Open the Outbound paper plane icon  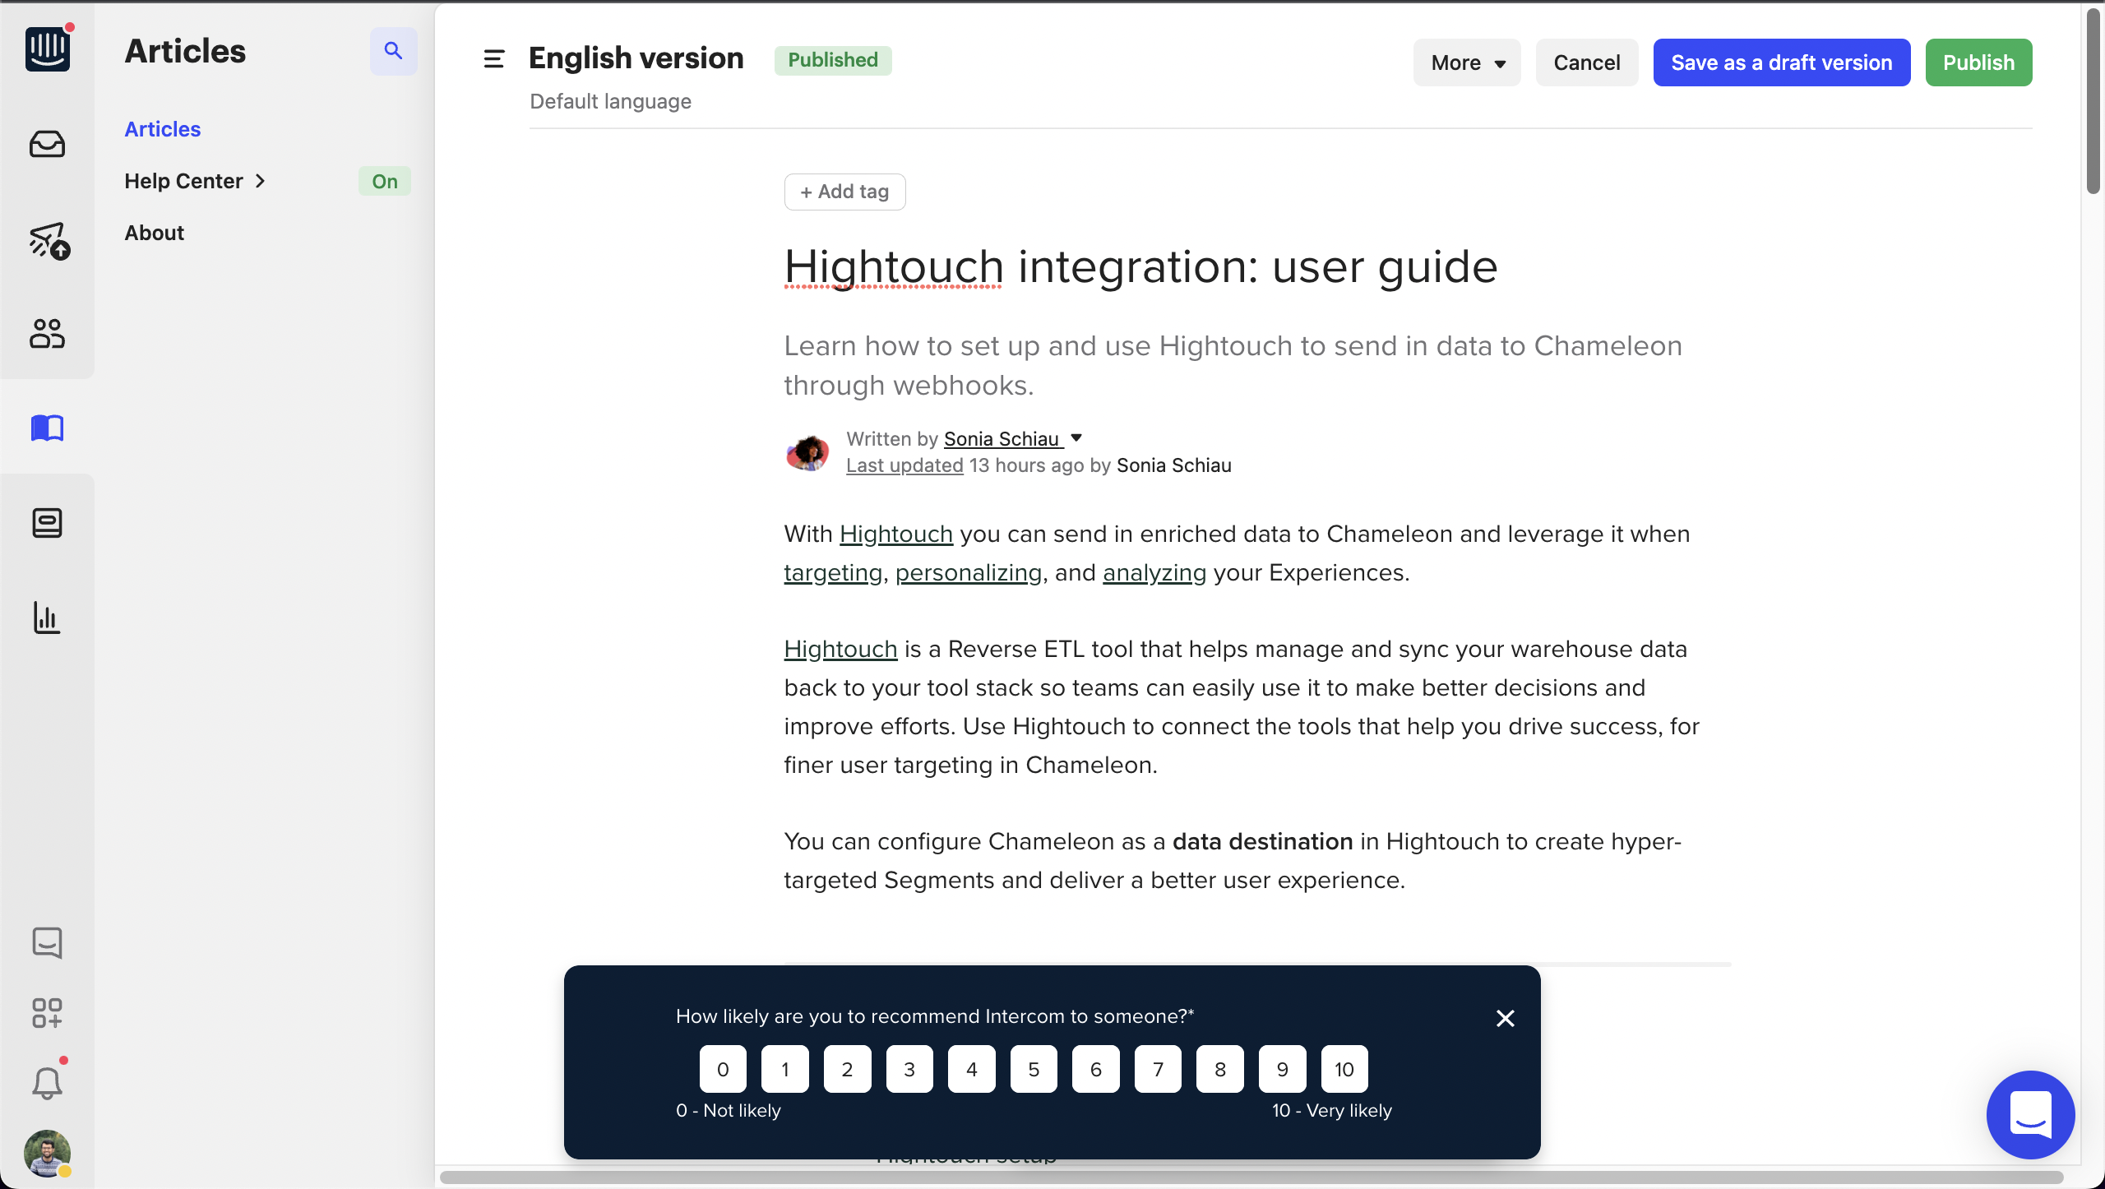[x=49, y=240]
